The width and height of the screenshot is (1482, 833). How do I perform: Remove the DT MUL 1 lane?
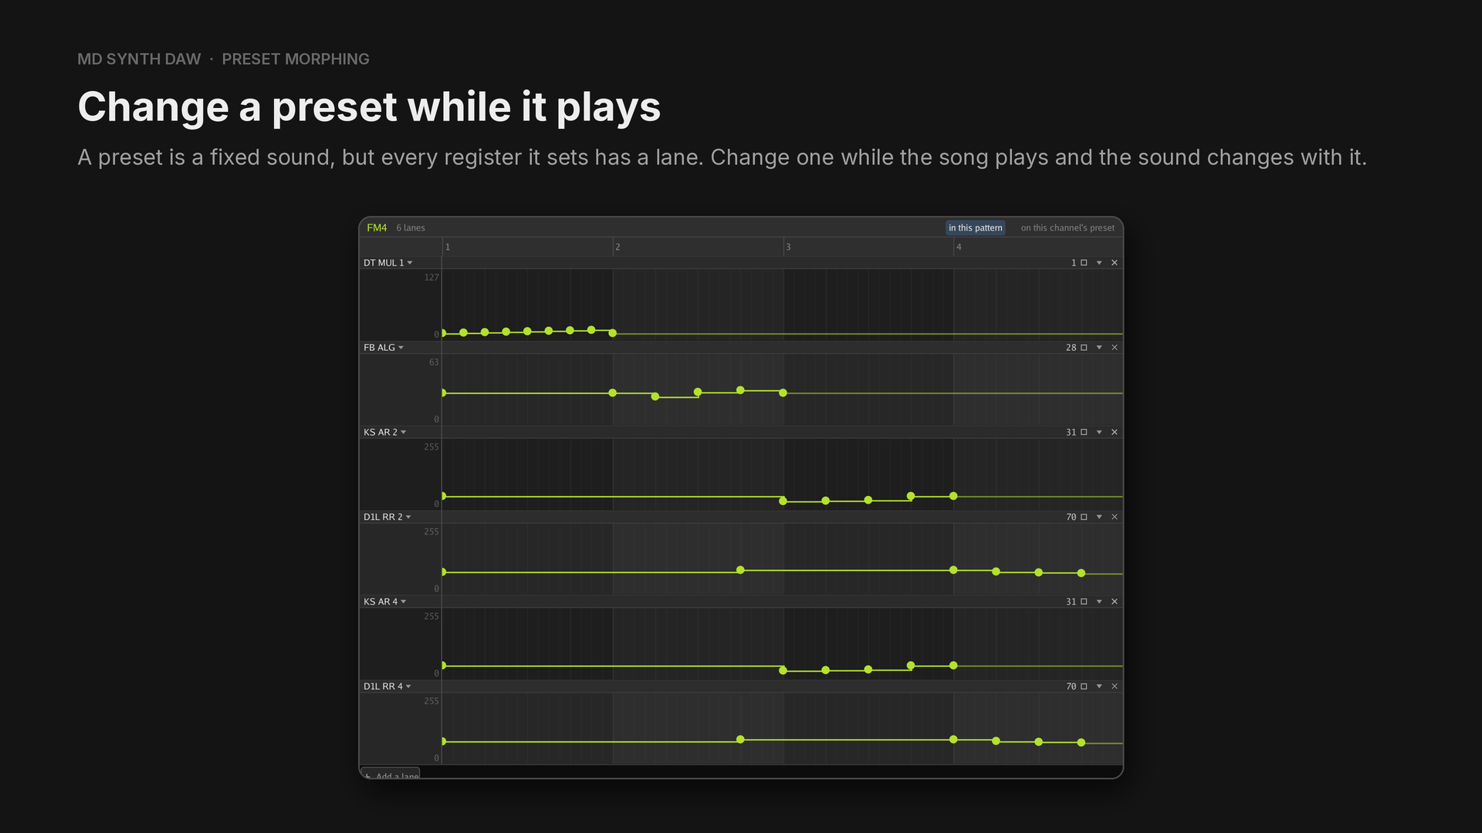(1114, 263)
